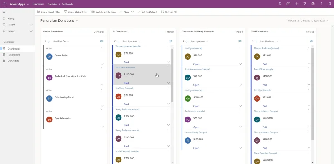The height and width of the screenshot is (164, 334).
Task: Open the advanced find funnel icon
Action: (305, 4)
